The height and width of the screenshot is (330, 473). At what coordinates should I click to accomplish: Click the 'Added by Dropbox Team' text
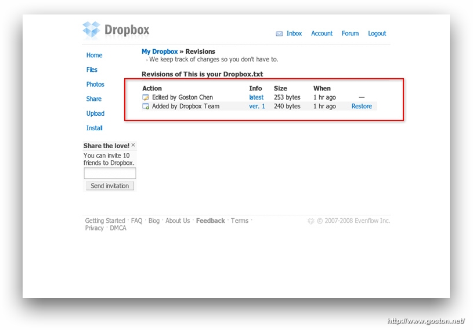(x=186, y=106)
